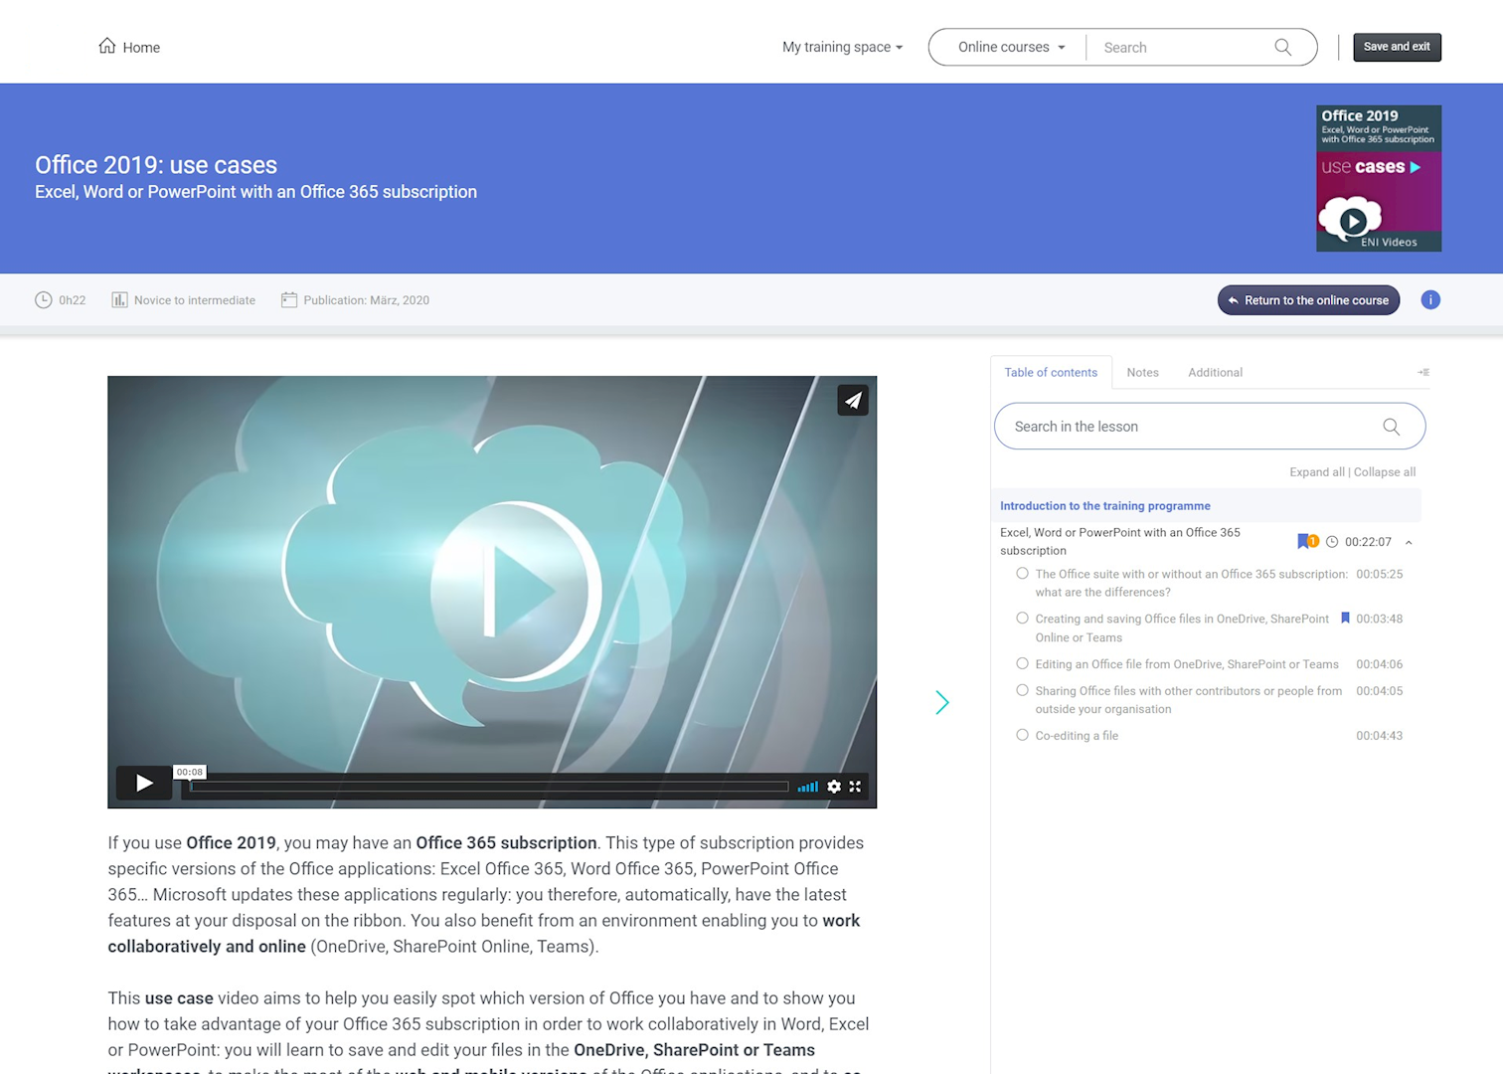Select 'Editing an Office file' radio
Viewport: 1503px width, 1074px height.
[x=1022, y=663]
